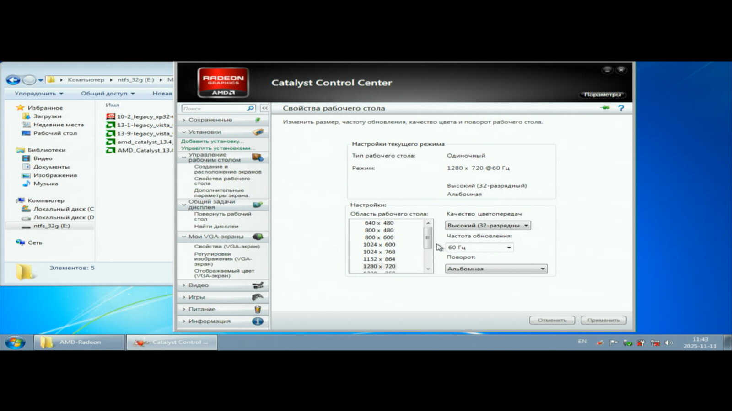Click the Применить button
Image resolution: width=732 pixels, height=411 pixels.
pos(603,320)
